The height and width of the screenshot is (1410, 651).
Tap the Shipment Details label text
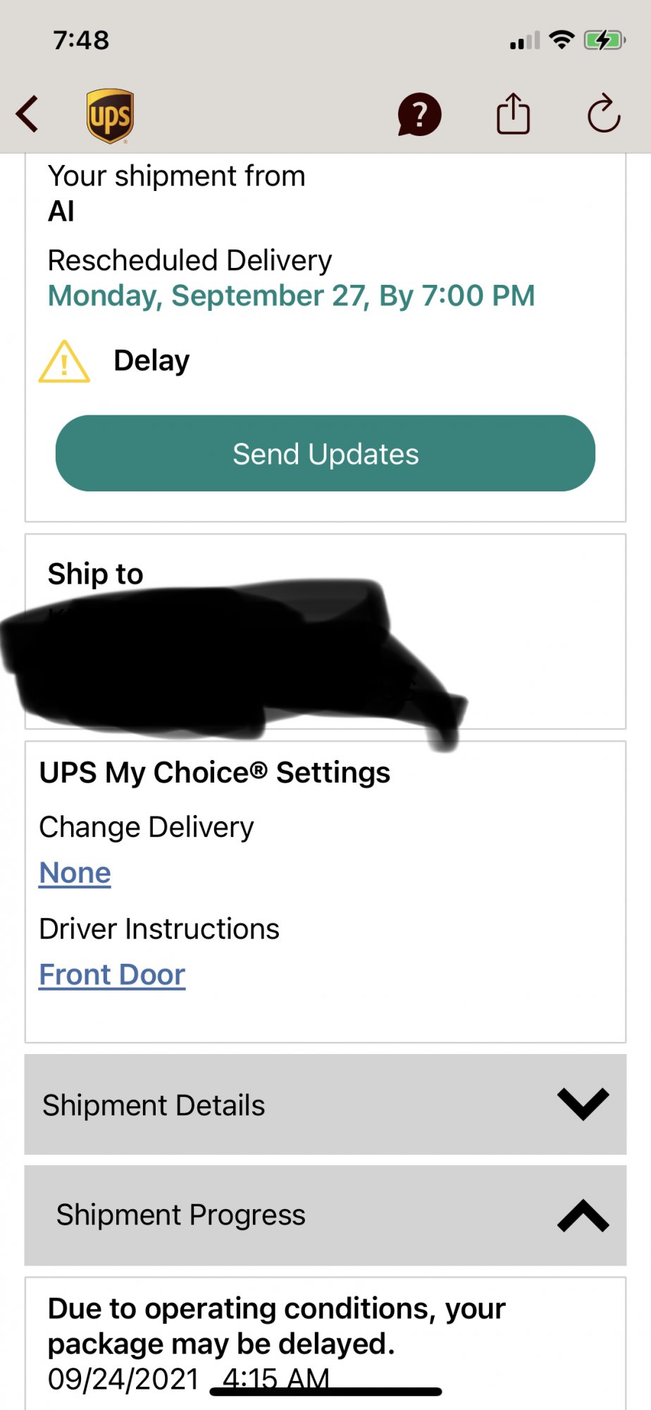[154, 1105]
